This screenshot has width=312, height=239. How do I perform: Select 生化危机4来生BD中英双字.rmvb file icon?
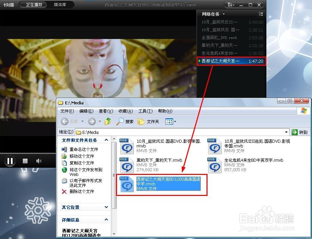[x=215, y=165]
